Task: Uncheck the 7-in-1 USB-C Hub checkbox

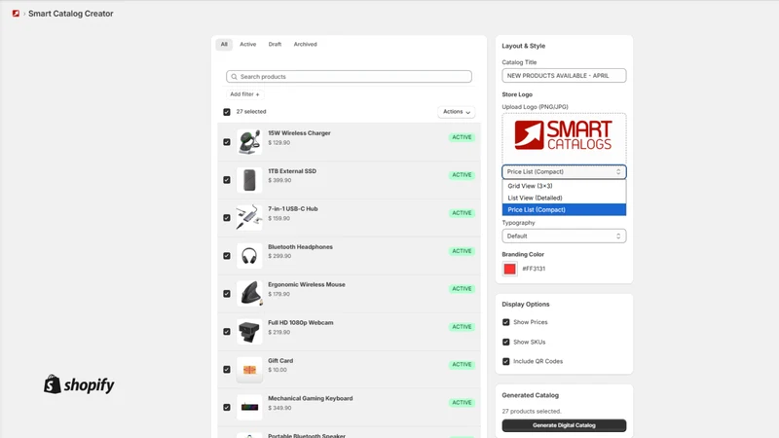Action: 227,217
